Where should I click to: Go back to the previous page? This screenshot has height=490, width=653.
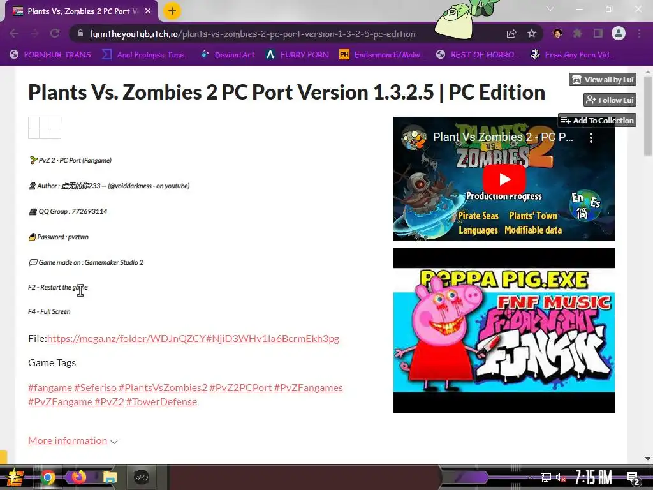(x=14, y=33)
